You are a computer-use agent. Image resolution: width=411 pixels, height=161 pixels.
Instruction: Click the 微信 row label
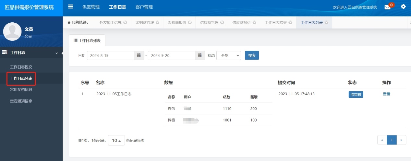pos(171,109)
